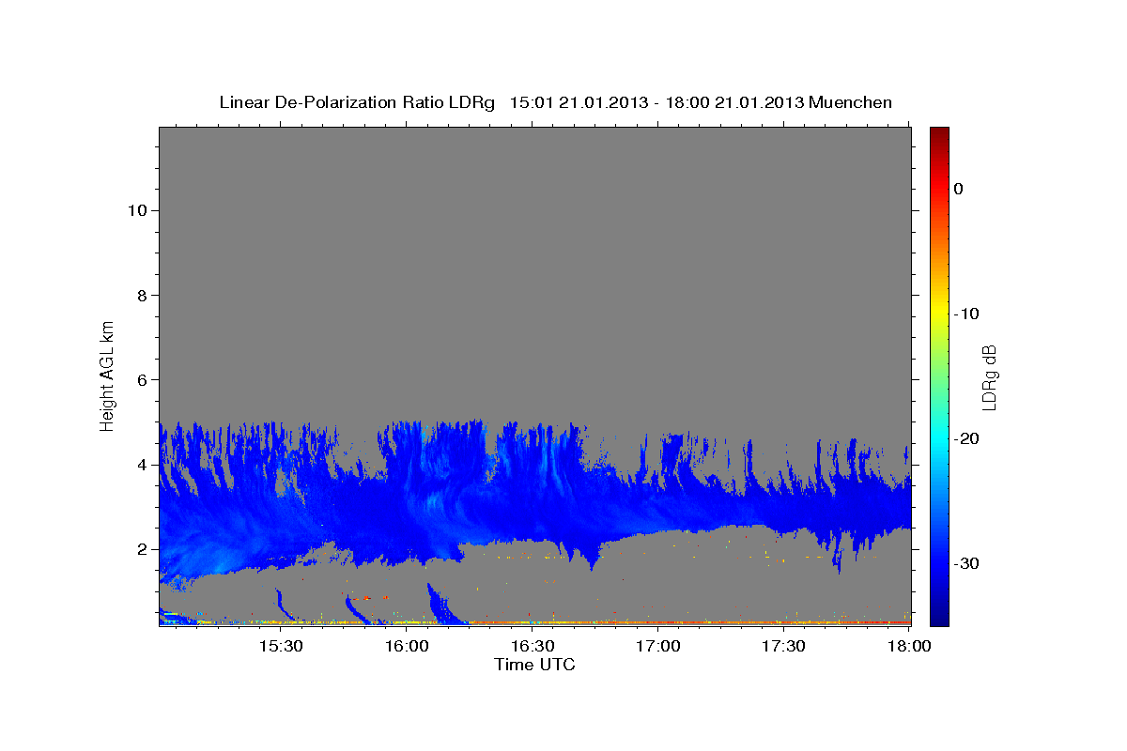Click the plot title 'Linear De-Polarization Ratio LDRg'
The image size is (1127, 751).
357,102
